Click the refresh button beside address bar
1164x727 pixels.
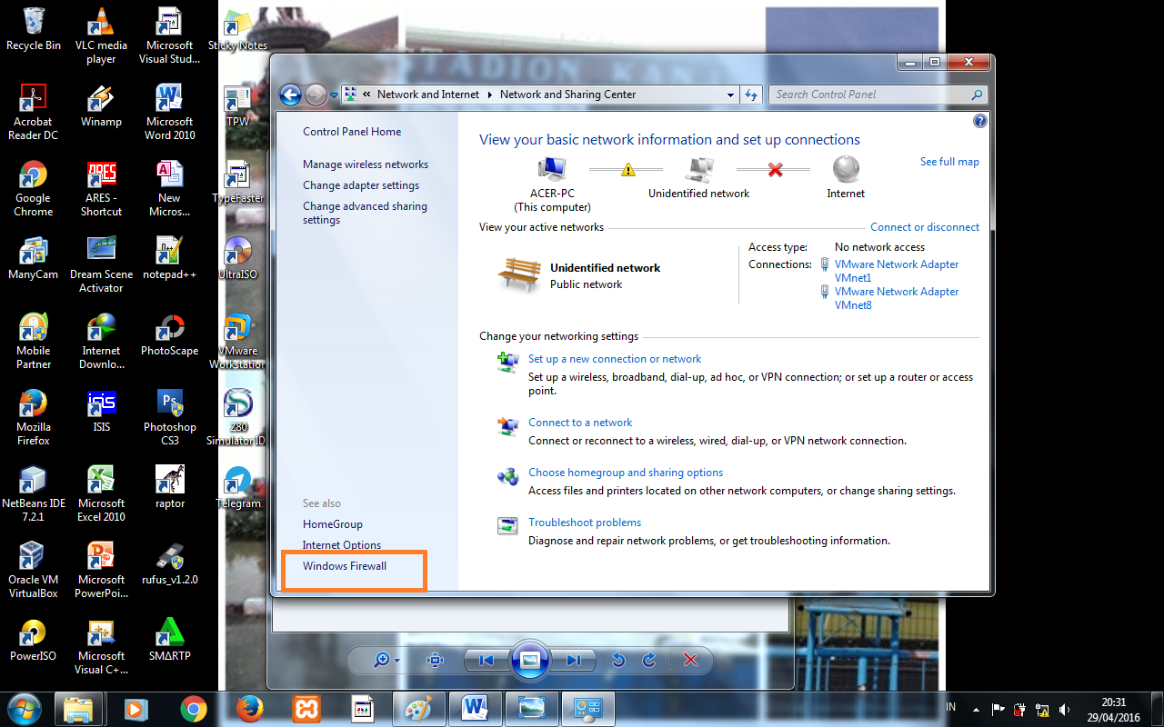click(751, 95)
